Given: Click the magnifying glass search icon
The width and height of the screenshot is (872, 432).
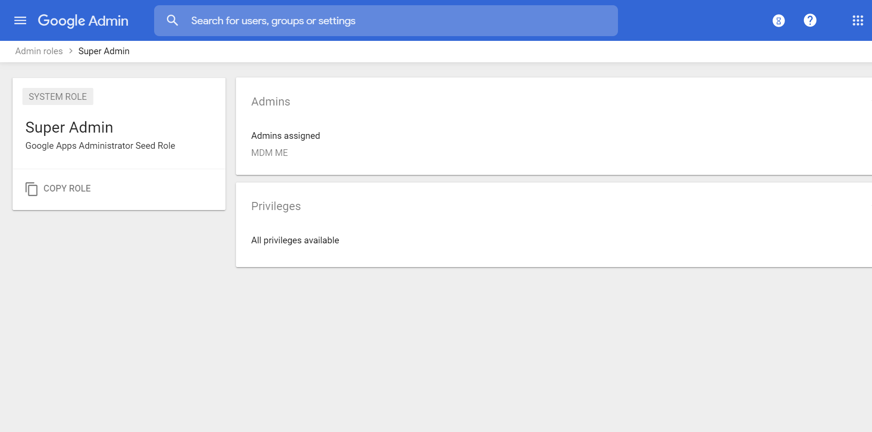Looking at the screenshot, I should pos(172,20).
